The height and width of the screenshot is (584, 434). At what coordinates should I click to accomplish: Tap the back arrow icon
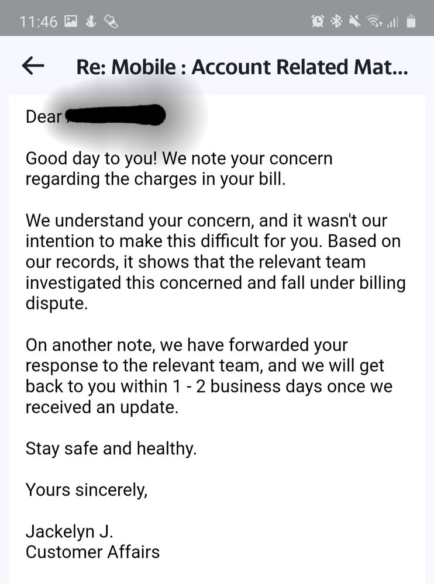pos(33,66)
